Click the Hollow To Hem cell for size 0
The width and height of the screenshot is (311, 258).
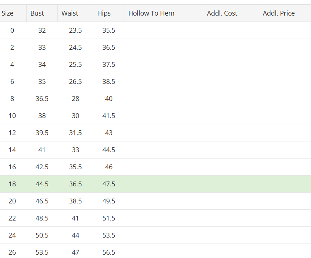pyautogui.click(x=163, y=30)
